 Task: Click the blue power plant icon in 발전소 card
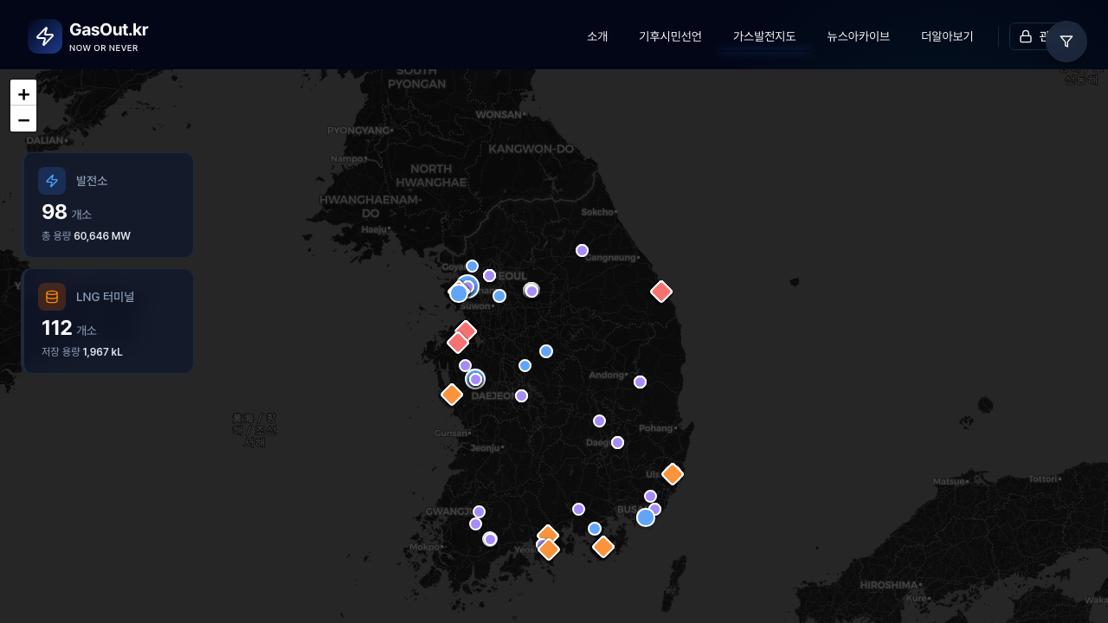[52, 181]
